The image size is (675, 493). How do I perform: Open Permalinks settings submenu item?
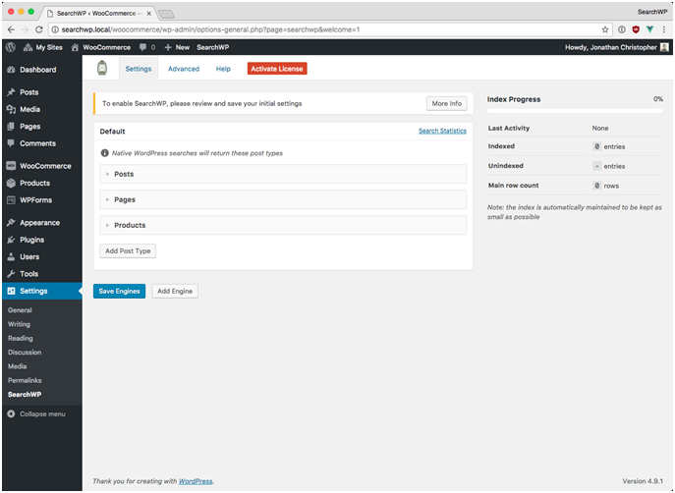(x=25, y=380)
